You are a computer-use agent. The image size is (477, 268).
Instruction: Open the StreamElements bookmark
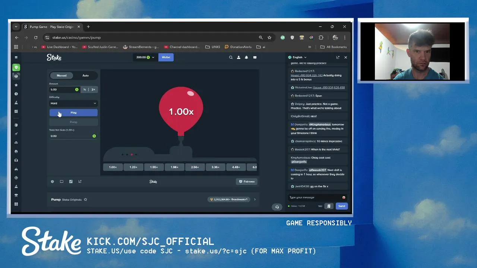click(141, 47)
